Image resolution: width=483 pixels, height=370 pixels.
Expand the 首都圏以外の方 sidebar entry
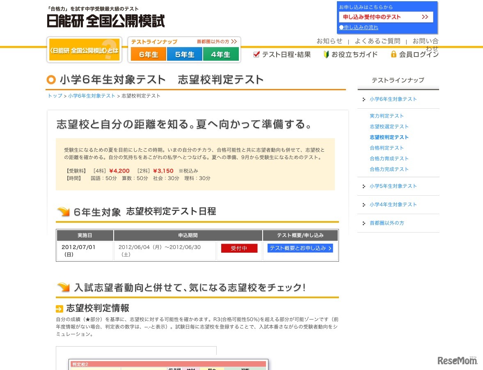[x=386, y=223]
